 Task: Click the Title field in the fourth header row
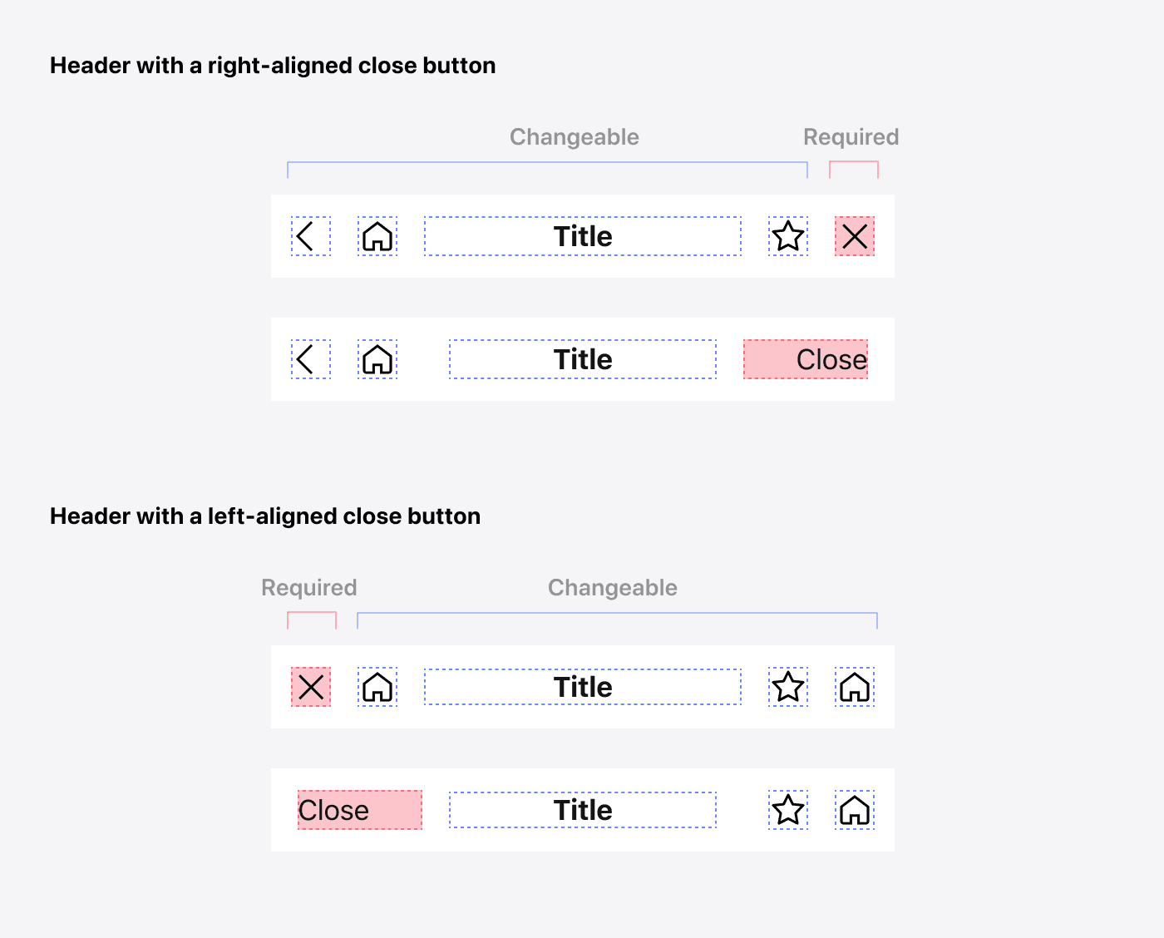click(x=583, y=810)
